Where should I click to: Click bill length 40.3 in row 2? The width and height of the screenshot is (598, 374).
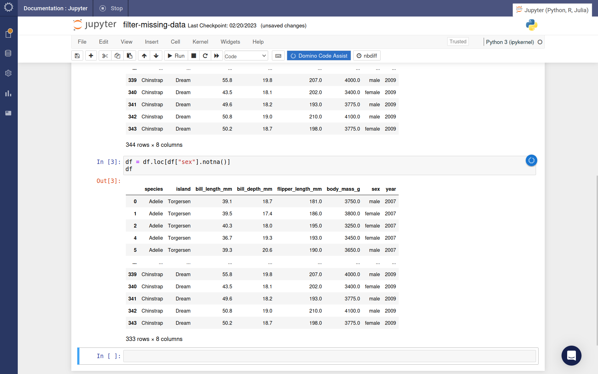pyautogui.click(x=227, y=226)
